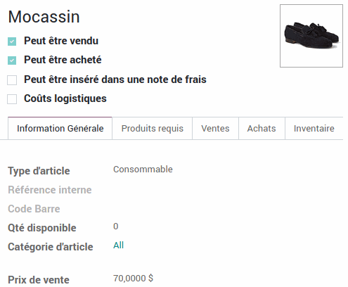Open the Produits requis tab
The height and width of the screenshot is (287, 348).
coord(153,128)
